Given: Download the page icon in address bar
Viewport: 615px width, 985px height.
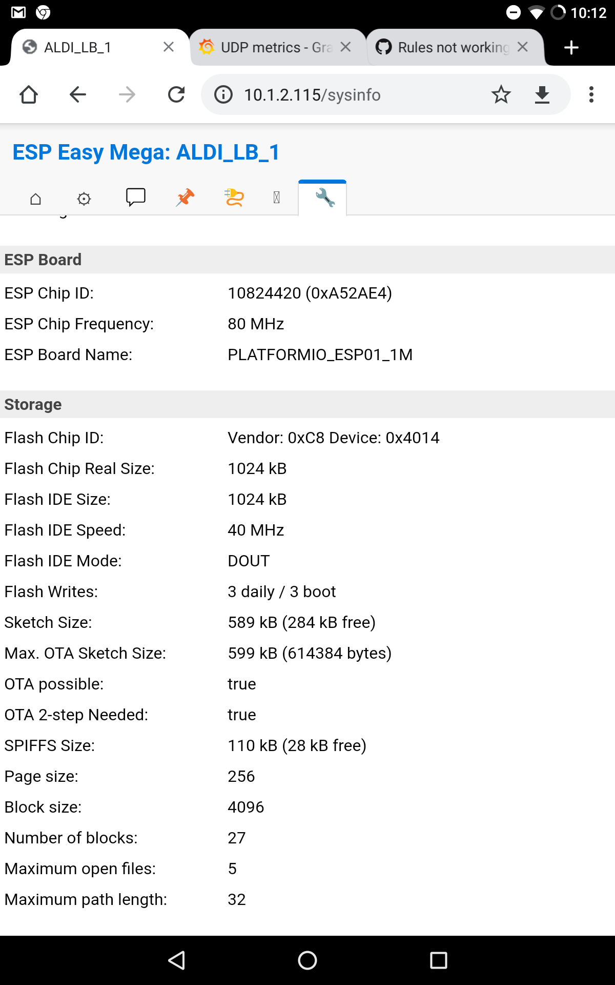Looking at the screenshot, I should tap(542, 95).
